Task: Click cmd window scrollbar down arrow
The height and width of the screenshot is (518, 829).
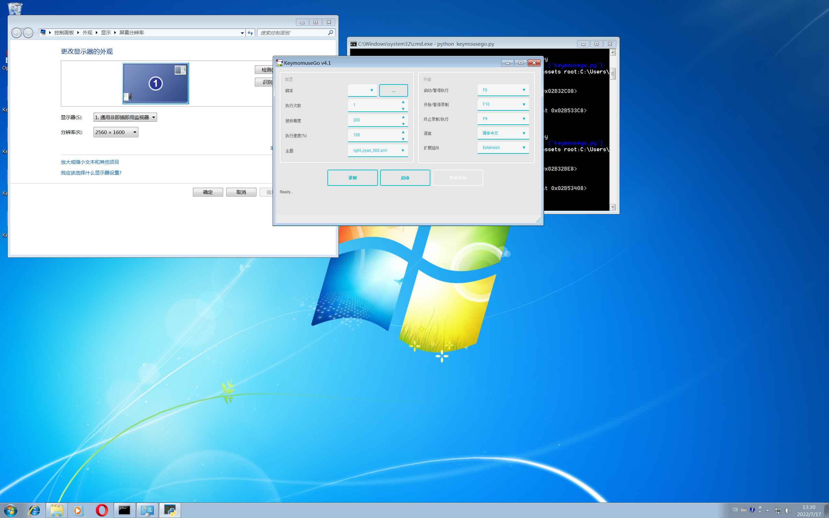Action: [x=613, y=207]
